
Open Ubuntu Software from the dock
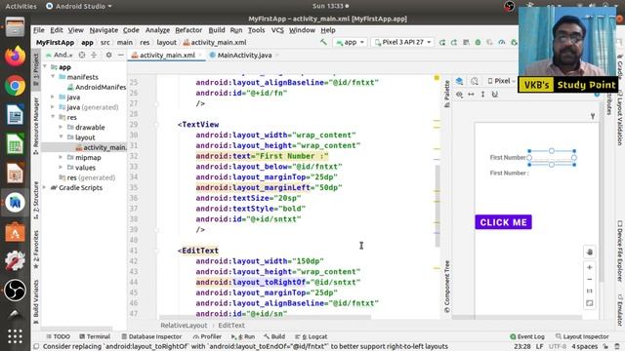click(x=16, y=232)
